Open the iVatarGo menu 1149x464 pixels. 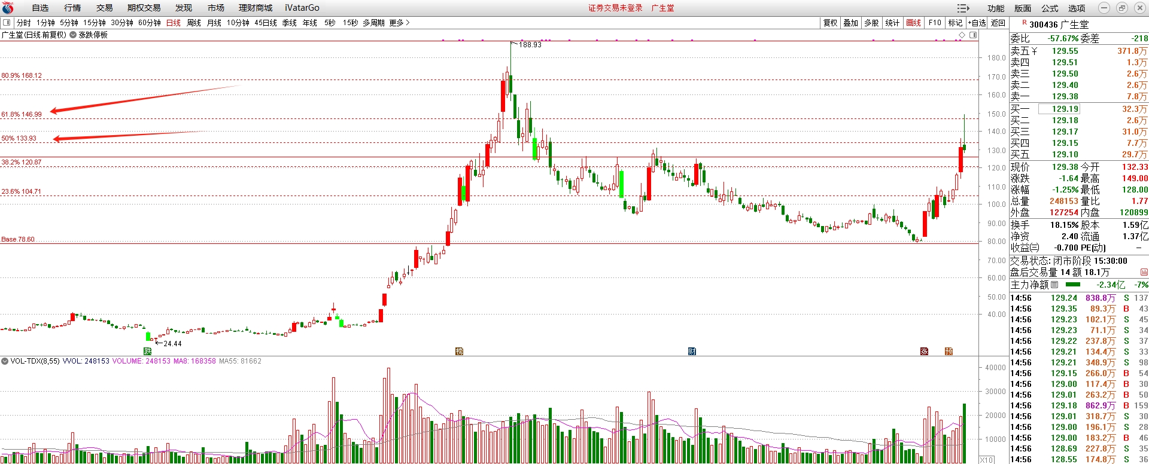click(302, 8)
